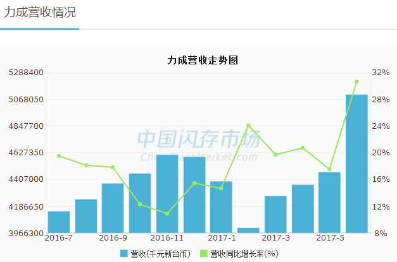Click the 2016-11 x-axis label
Screen dimensions: 397x262
[167, 238]
